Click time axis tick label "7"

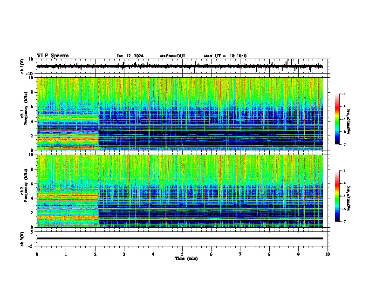point(240,254)
